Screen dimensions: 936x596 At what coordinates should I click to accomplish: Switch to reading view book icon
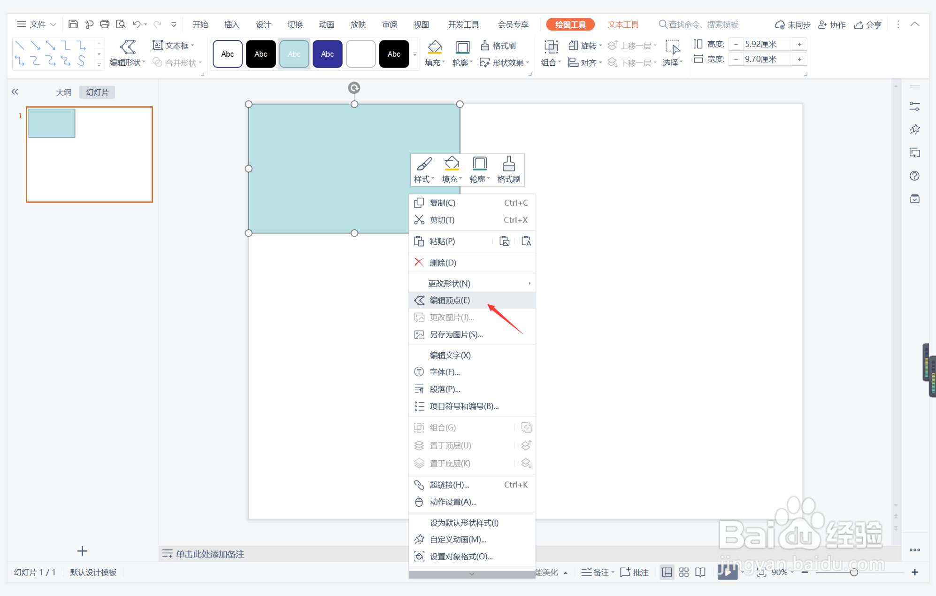700,572
